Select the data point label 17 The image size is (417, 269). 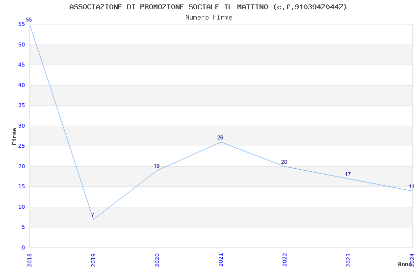(348, 174)
